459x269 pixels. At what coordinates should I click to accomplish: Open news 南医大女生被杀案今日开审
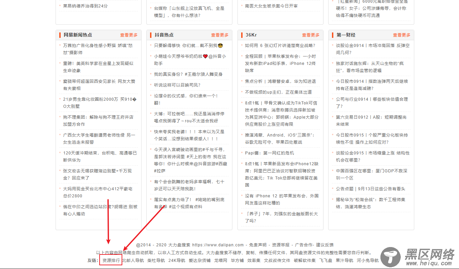271,6
